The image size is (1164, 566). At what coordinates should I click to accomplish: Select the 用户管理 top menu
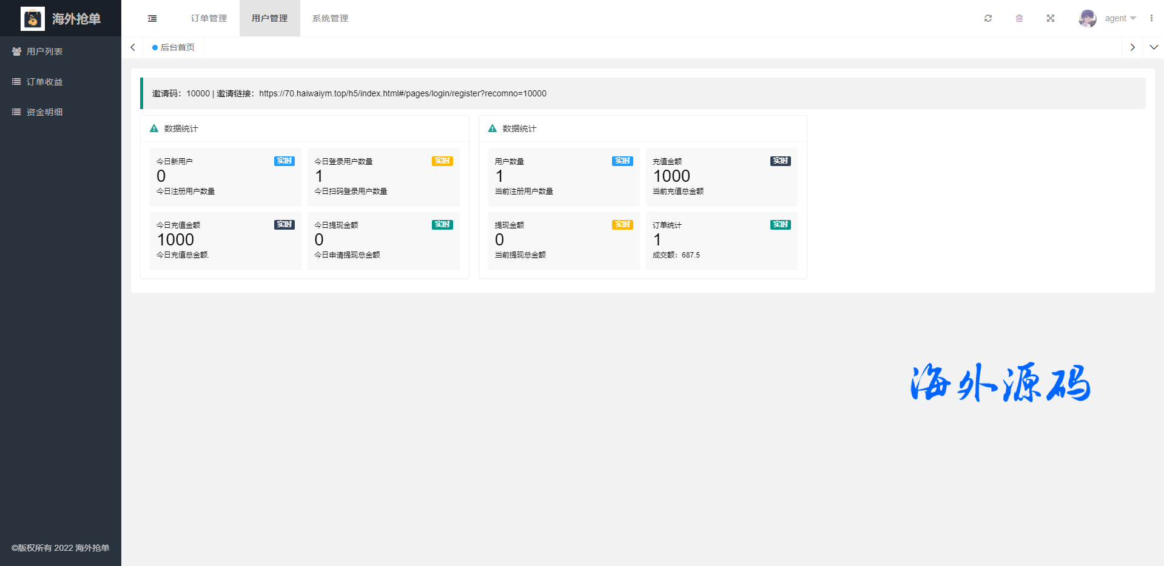click(x=269, y=18)
